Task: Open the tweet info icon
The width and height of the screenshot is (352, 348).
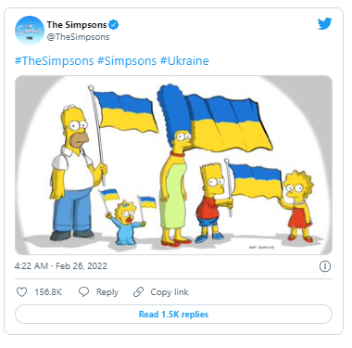Action: point(325,266)
